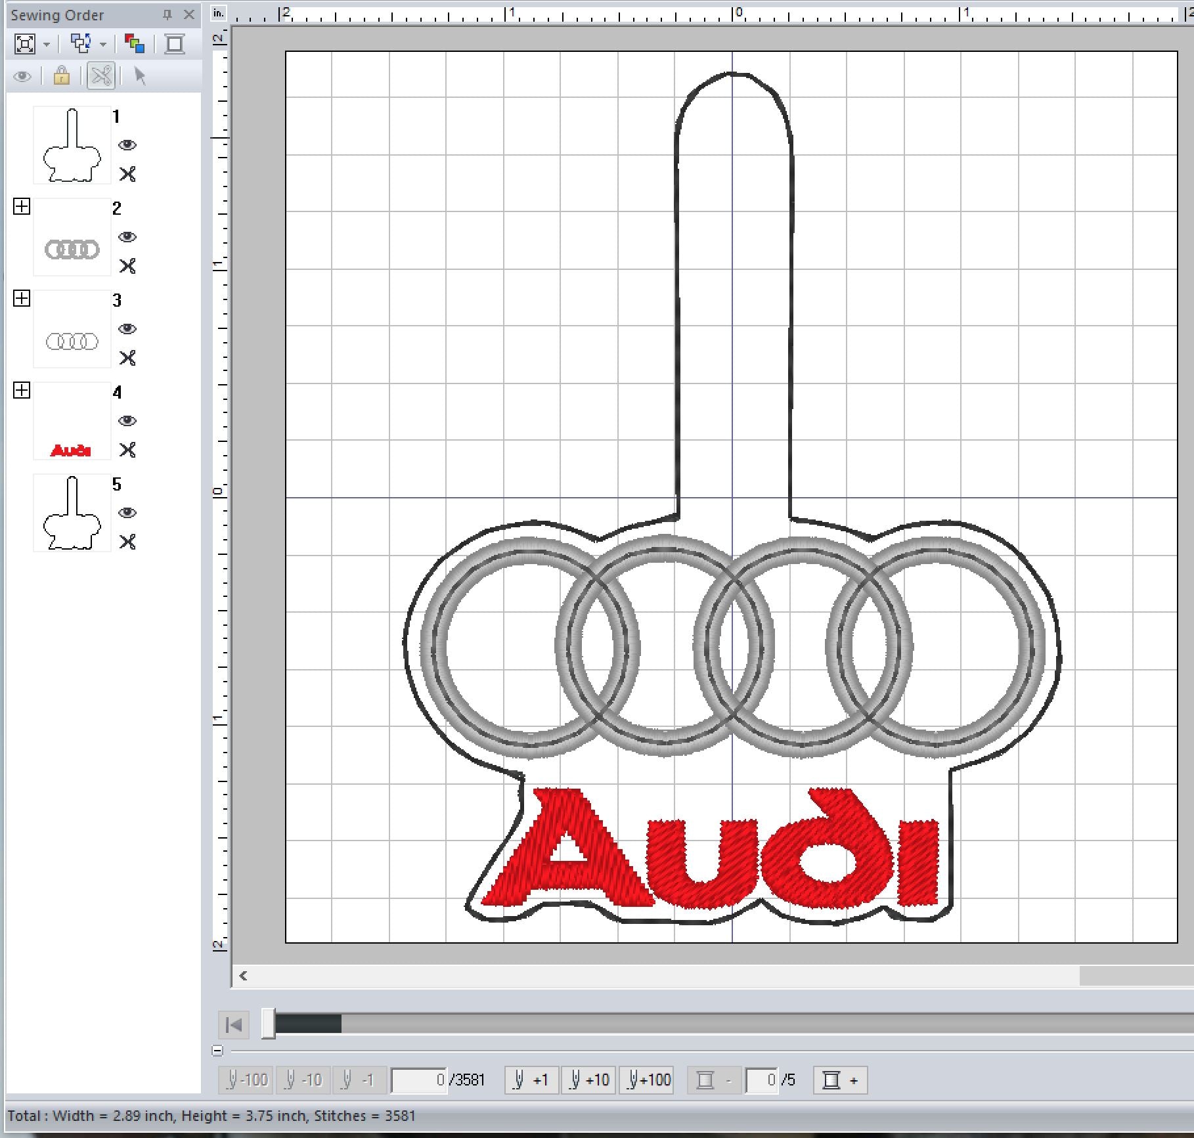This screenshot has width=1194, height=1138.
Task: Click the frame icon in Sewing Order toolbar
Action: [x=175, y=44]
